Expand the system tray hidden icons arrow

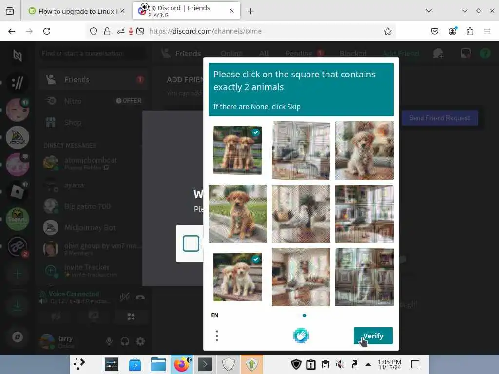(368, 364)
